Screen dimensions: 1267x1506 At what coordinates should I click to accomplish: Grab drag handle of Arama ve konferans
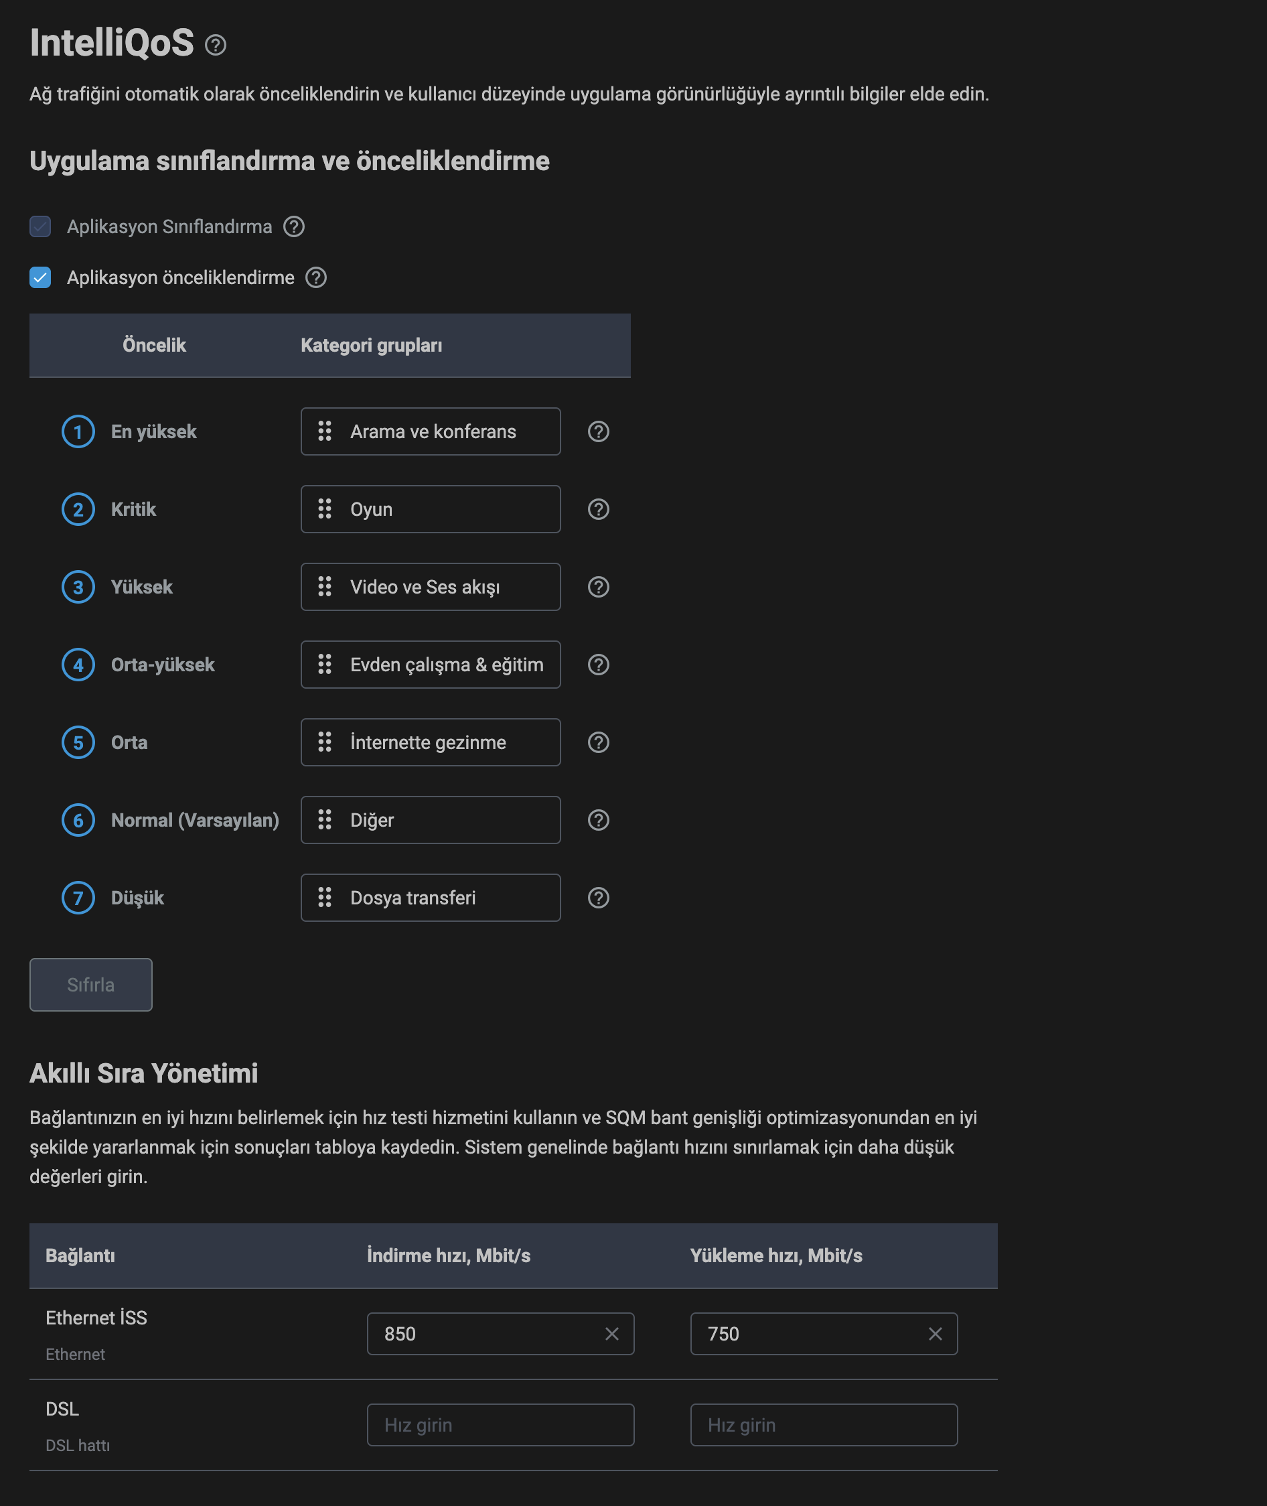[x=325, y=431]
